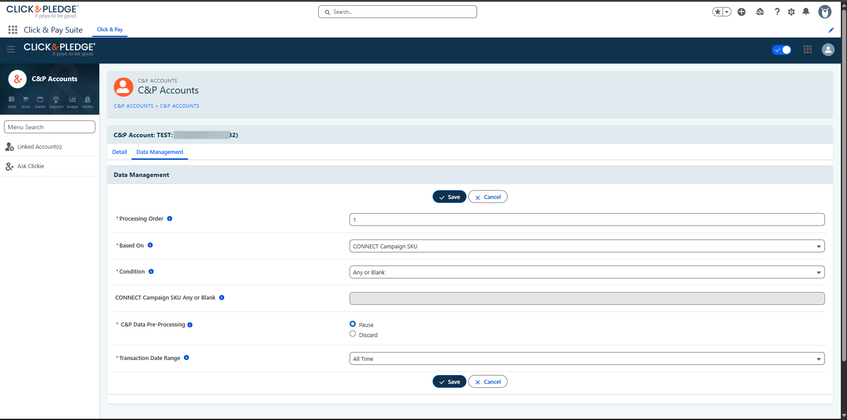Open the notifications bell

pyautogui.click(x=806, y=12)
